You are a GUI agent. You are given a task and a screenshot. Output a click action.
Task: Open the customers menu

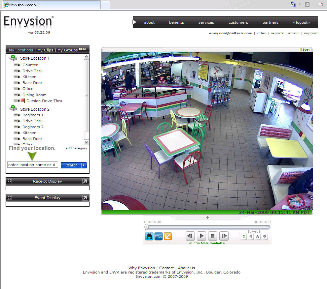(x=238, y=22)
